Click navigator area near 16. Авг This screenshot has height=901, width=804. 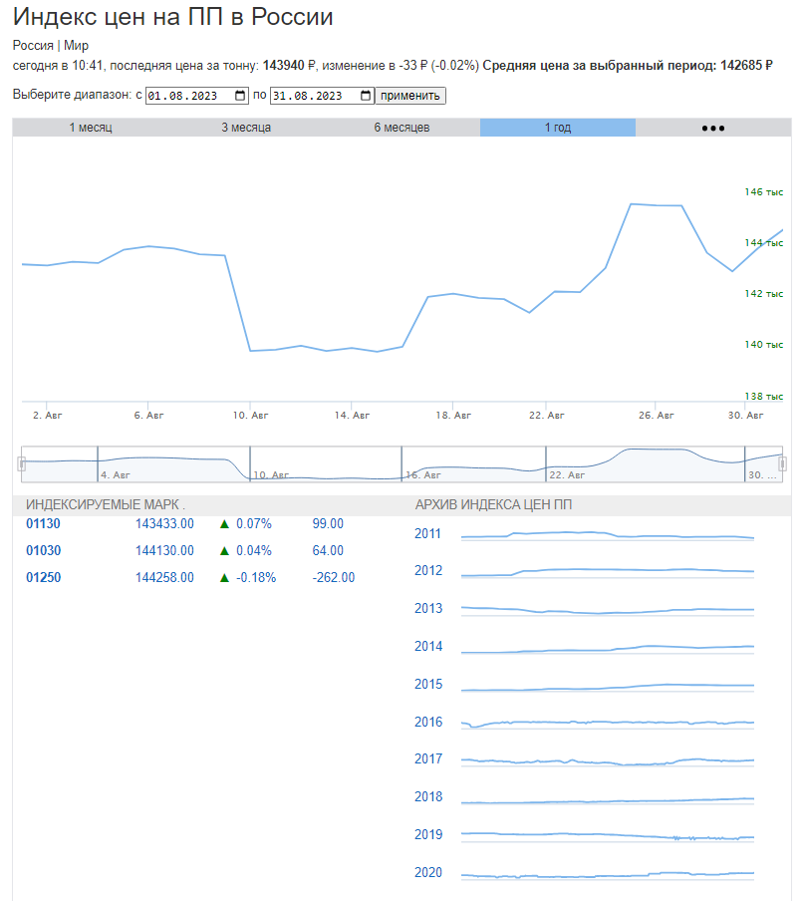click(x=423, y=475)
